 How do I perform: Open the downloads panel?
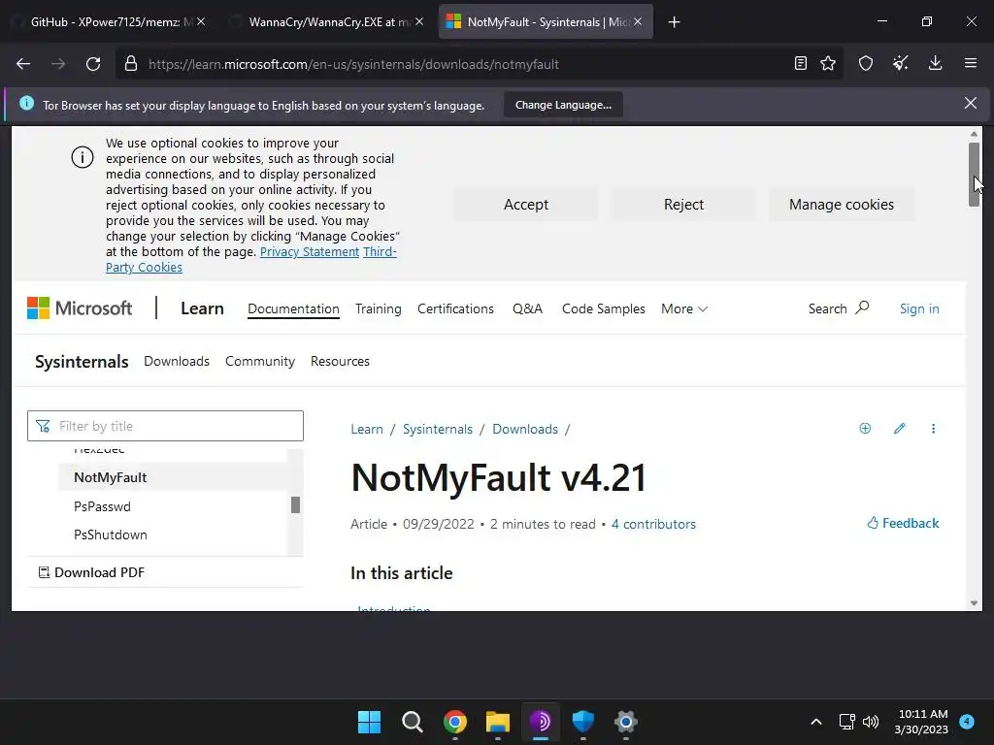pos(935,63)
